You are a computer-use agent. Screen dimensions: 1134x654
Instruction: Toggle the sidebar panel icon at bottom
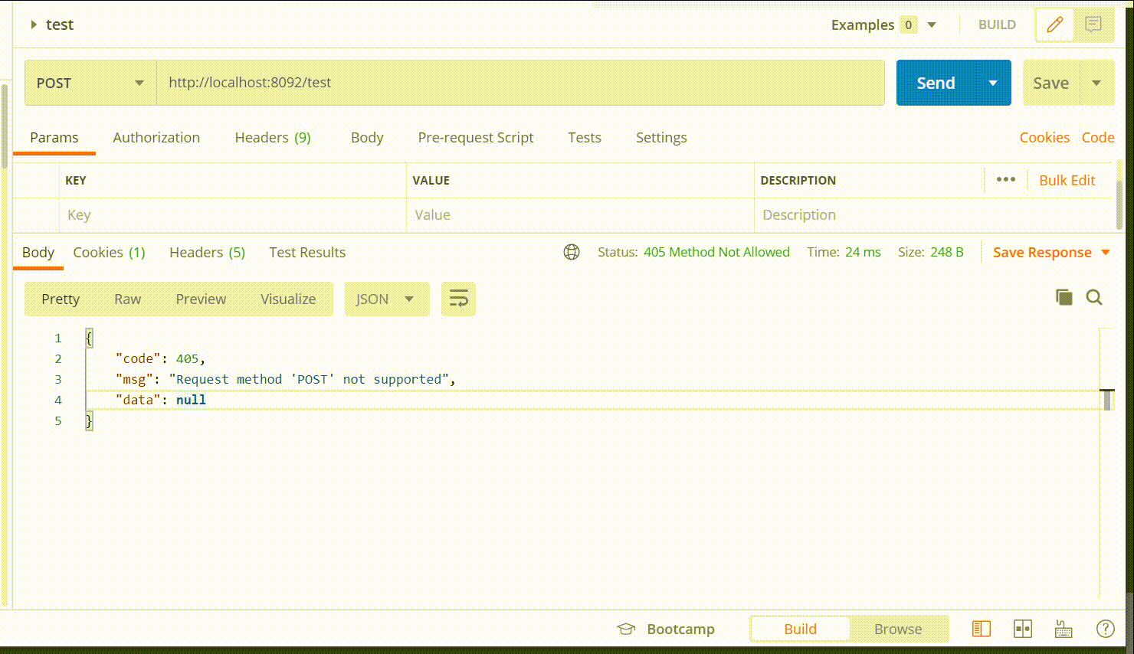pyautogui.click(x=982, y=629)
